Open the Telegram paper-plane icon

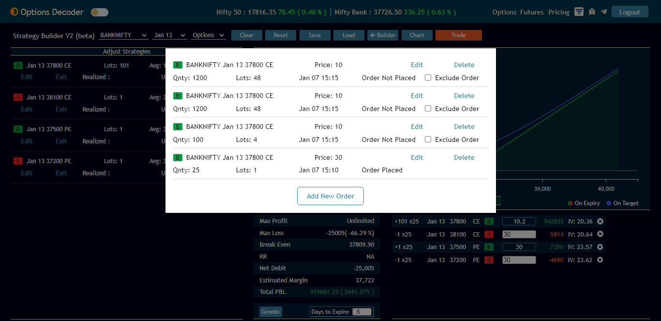[604, 12]
